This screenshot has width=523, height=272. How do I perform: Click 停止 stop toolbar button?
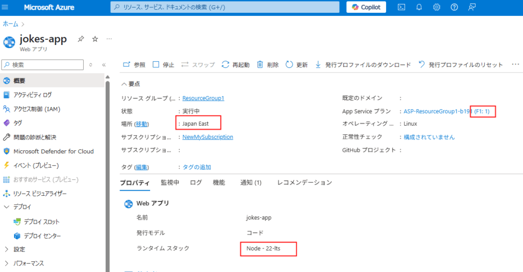[163, 65]
